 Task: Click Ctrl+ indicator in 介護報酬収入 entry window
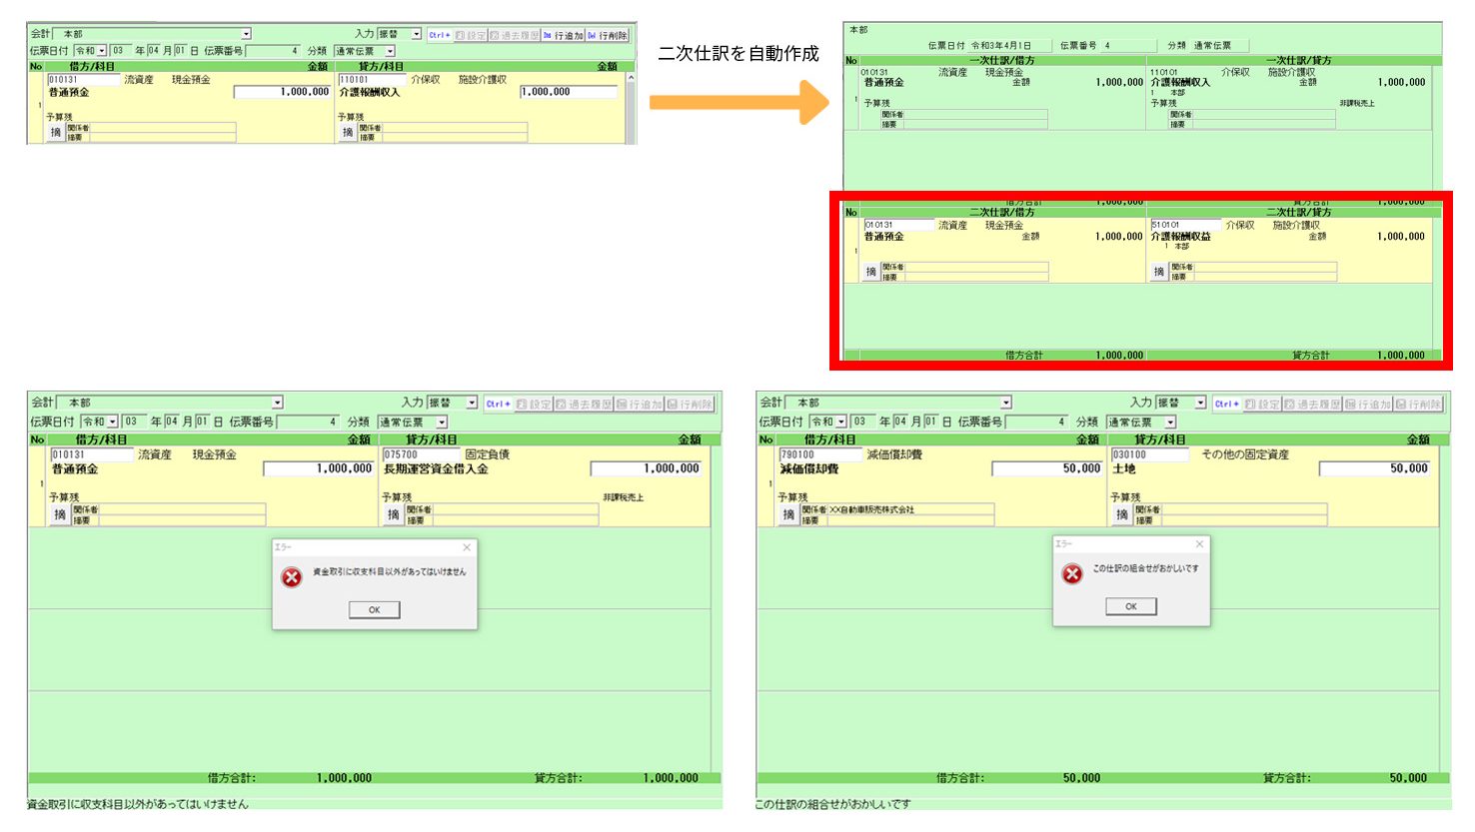click(x=440, y=35)
